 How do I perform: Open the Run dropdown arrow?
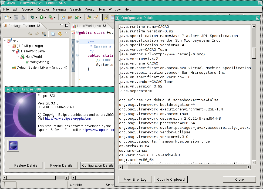(45, 18)
